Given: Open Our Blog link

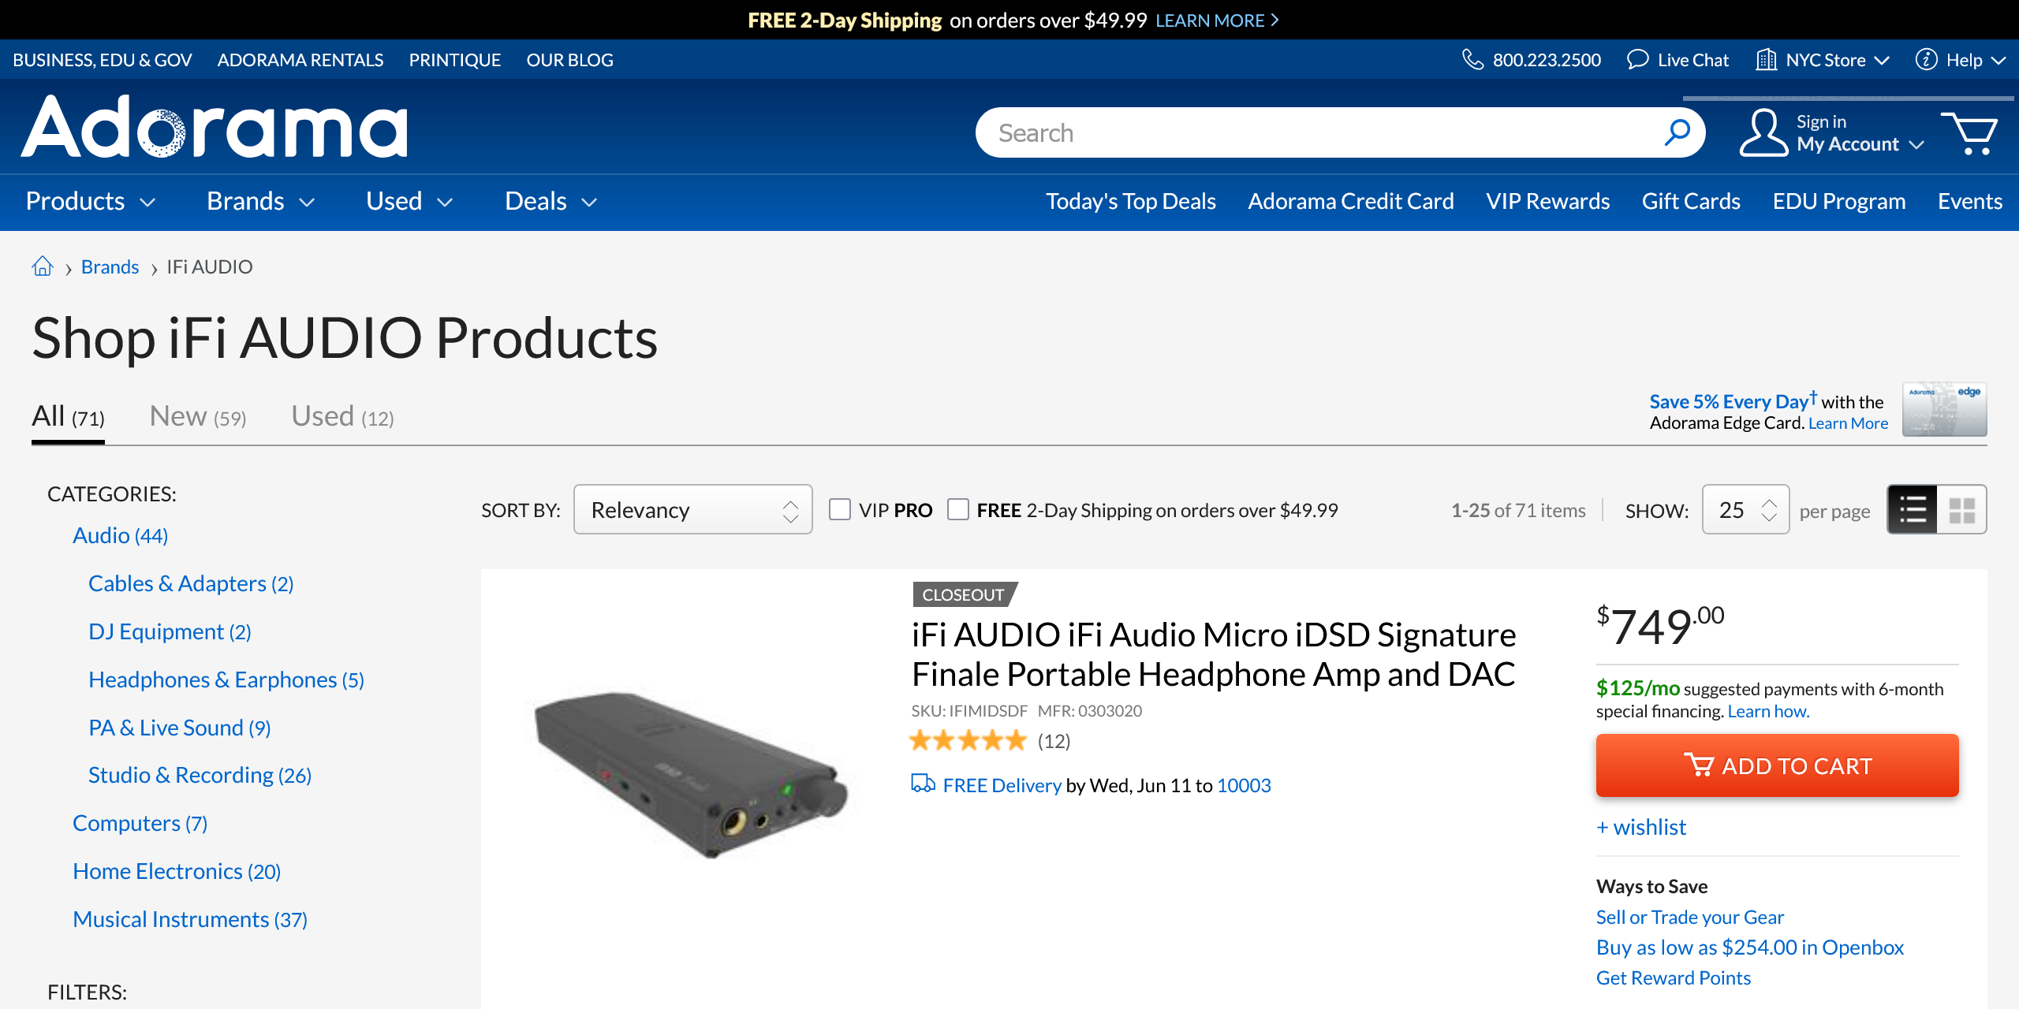Looking at the screenshot, I should [x=569, y=60].
